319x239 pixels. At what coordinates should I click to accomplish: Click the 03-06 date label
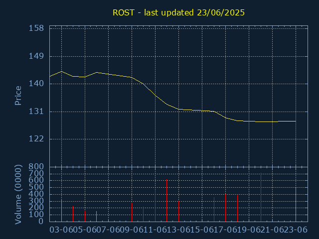tap(61, 230)
